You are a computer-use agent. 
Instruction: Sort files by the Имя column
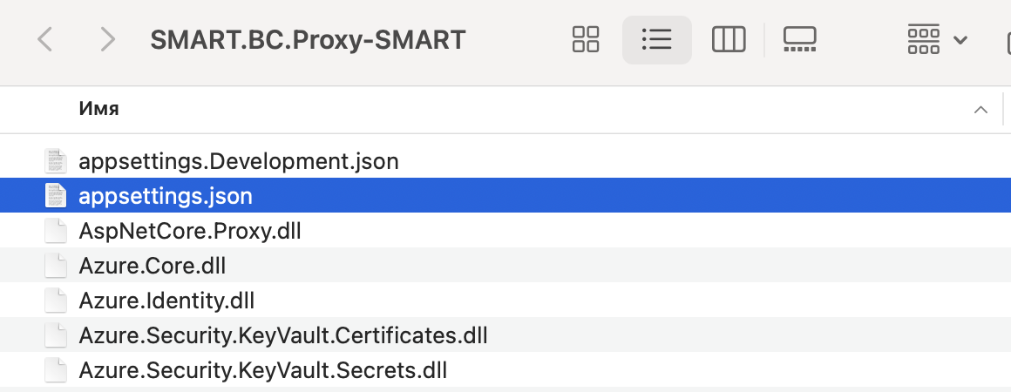(98, 109)
